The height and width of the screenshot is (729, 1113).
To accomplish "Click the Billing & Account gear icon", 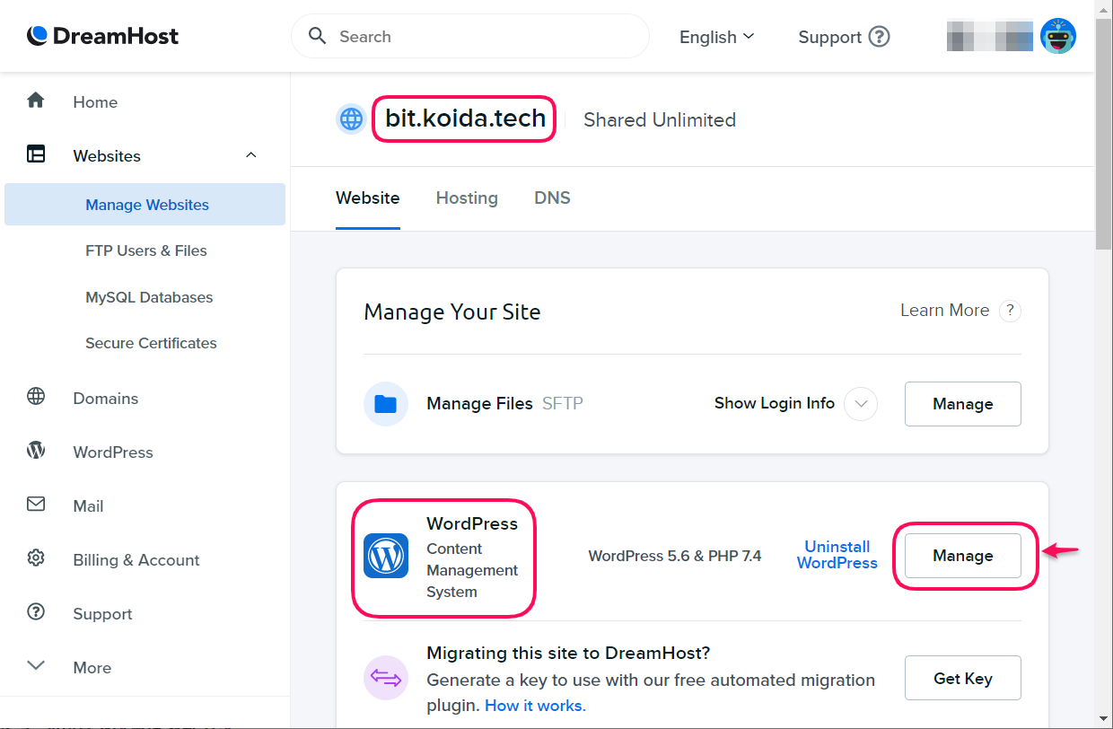I will click(x=36, y=558).
